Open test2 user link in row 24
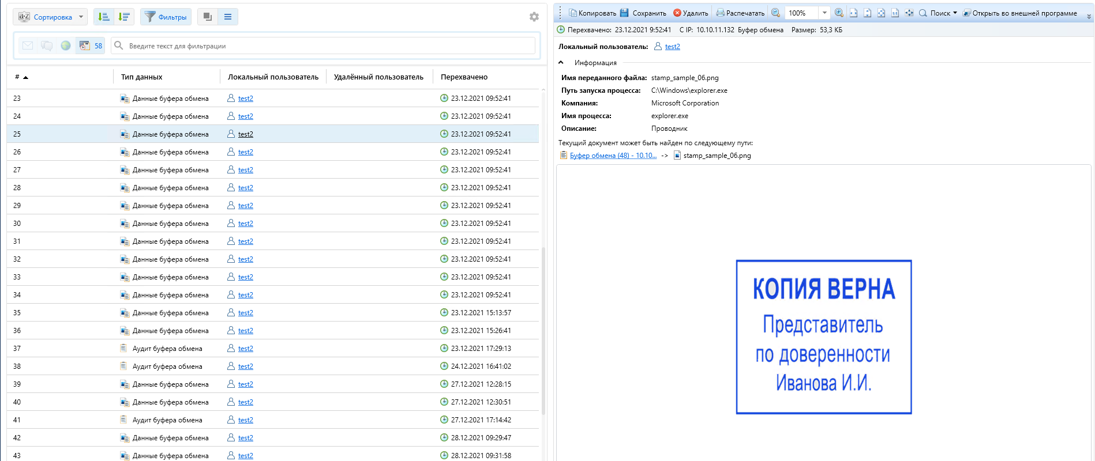Viewport: 1095px width, 461px height. pos(246,116)
